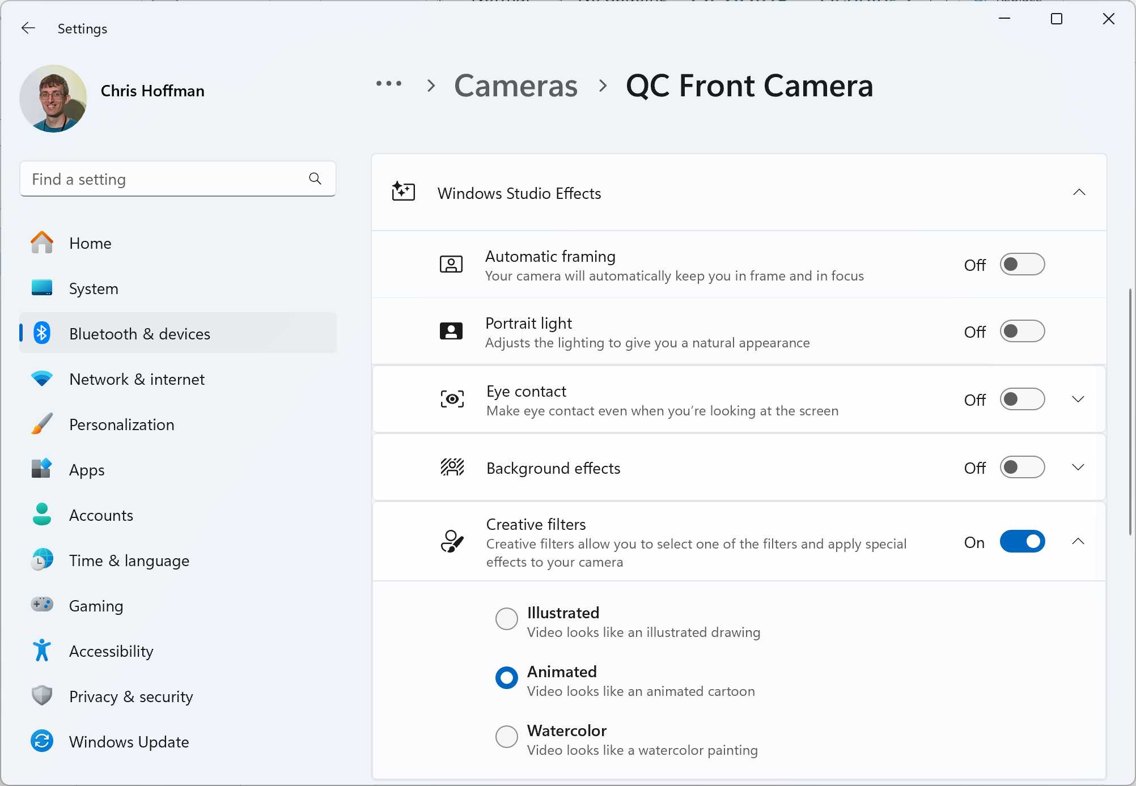Click the Creative filters brush icon
The image size is (1136, 786).
pos(451,541)
